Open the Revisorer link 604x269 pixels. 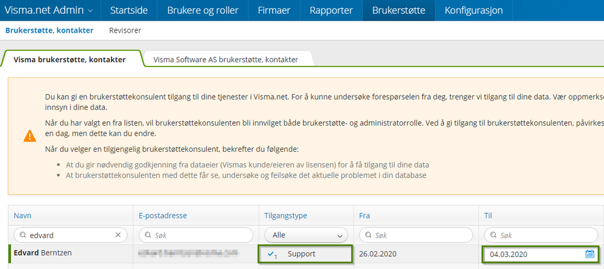pos(125,30)
